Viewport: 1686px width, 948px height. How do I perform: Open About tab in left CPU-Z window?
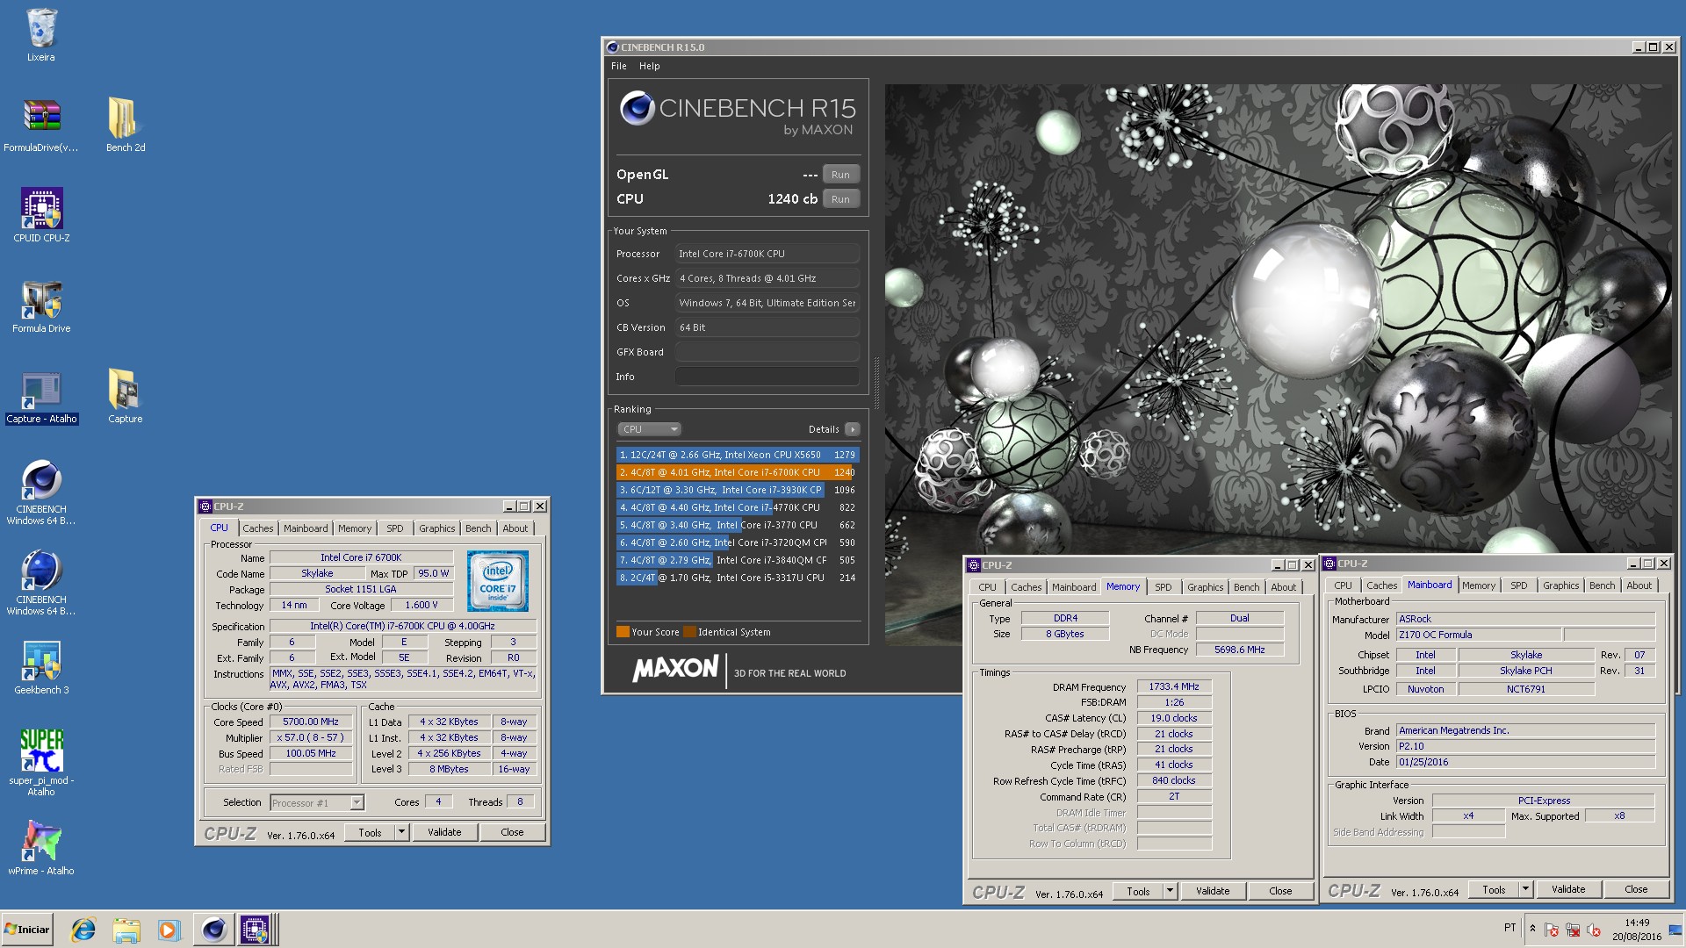515,528
